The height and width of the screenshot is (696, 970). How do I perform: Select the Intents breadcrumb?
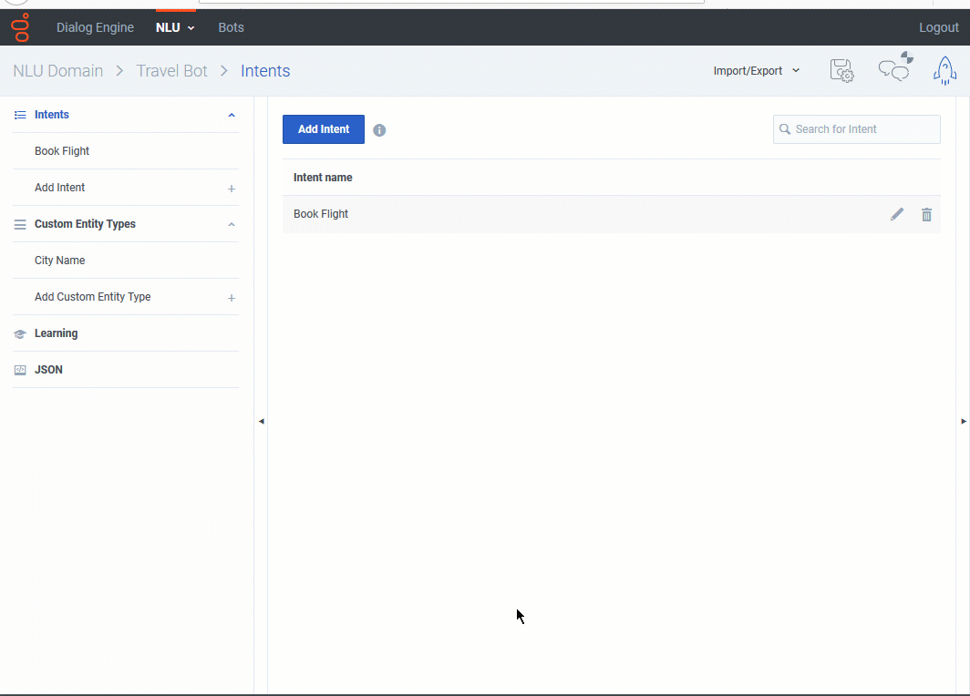click(x=265, y=70)
